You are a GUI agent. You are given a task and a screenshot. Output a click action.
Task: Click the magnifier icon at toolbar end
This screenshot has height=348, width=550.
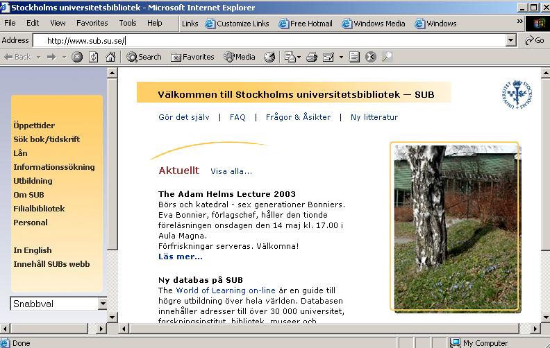[x=387, y=57]
